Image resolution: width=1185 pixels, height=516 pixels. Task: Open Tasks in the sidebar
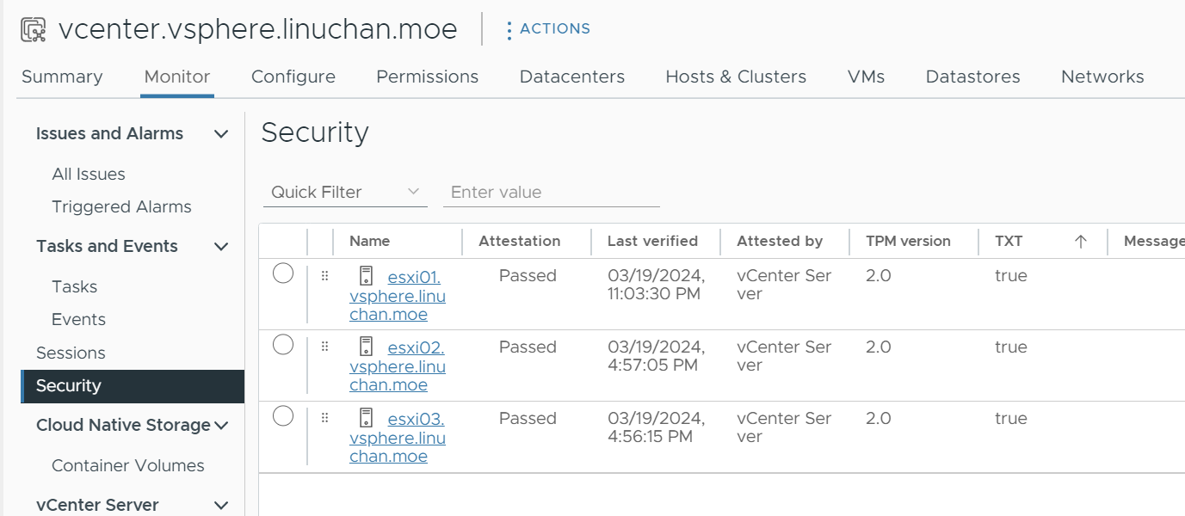(x=74, y=286)
